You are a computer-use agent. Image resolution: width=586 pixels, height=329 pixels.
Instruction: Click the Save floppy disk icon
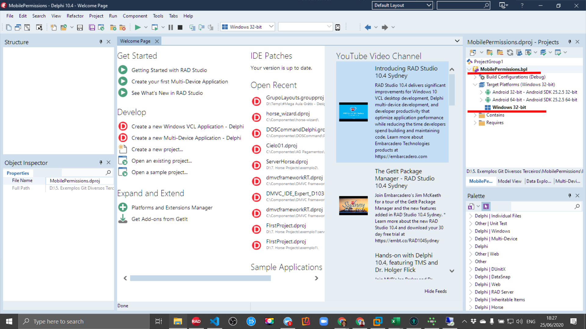click(80, 27)
